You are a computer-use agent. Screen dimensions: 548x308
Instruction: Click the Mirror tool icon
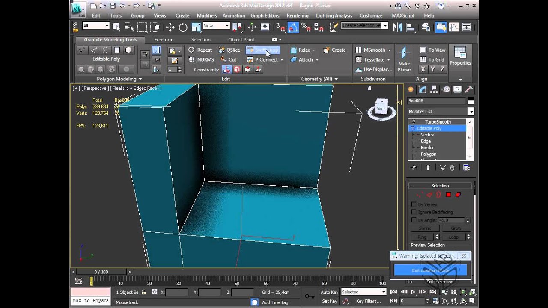pyautogui.click(x=398, y=27)
